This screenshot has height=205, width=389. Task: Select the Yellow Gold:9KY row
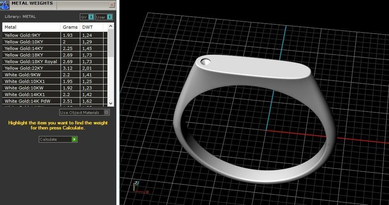click(55, 35)
